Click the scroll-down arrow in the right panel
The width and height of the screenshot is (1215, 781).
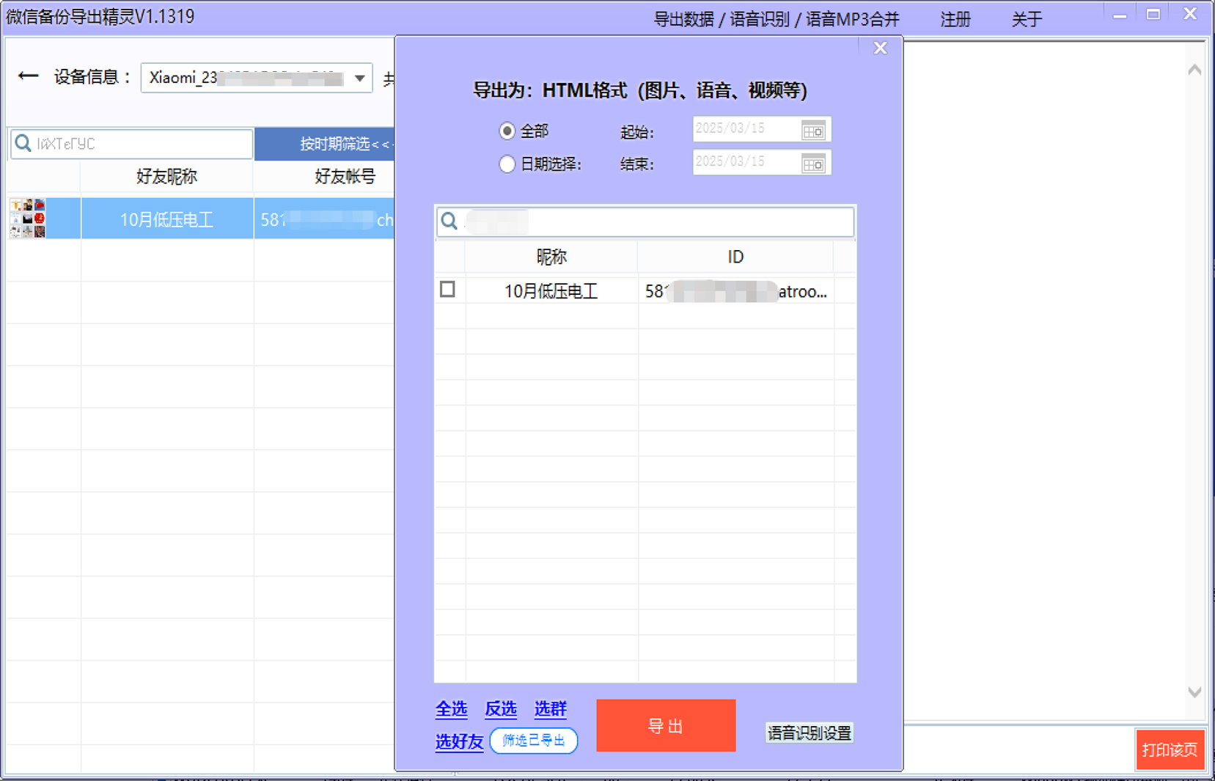point(1194,692)
